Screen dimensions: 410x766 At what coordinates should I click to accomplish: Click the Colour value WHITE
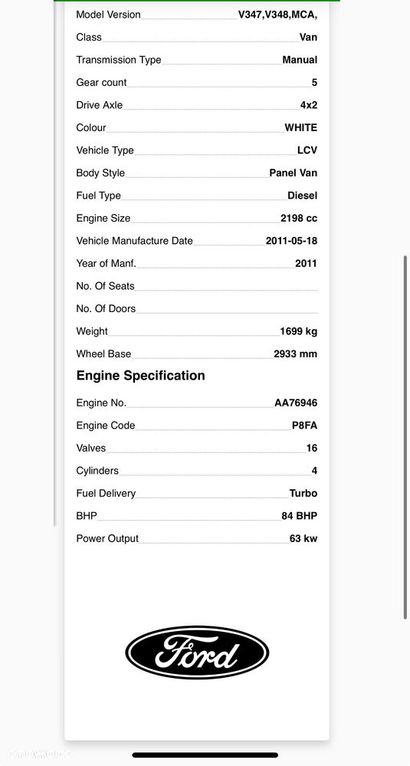pyautogui.click(x=301, y=127)
